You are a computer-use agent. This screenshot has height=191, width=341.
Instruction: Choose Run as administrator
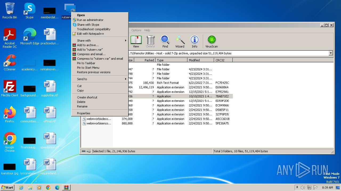[x=100, y=20]
